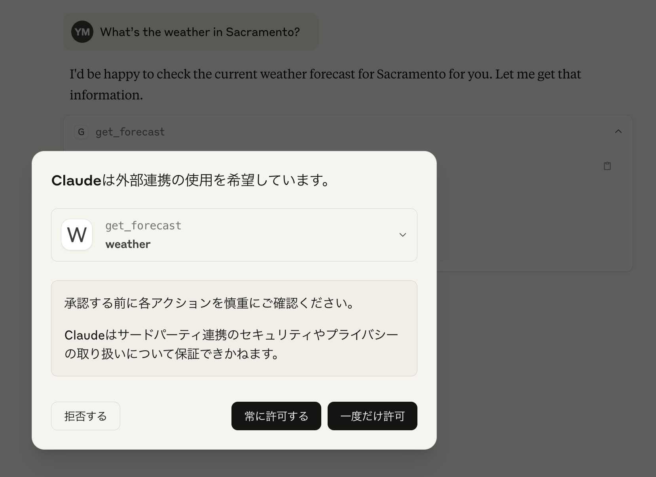Click the W weather integration icon
The image size is (656, 477).
(77, 235)
